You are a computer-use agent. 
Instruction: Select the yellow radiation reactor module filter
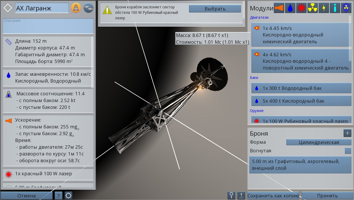[x=312, y=8]
